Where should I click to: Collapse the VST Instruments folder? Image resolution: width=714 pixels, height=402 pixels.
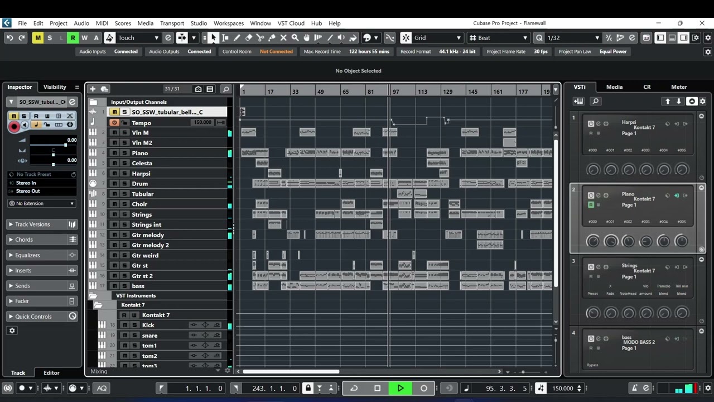coord(93,295)
